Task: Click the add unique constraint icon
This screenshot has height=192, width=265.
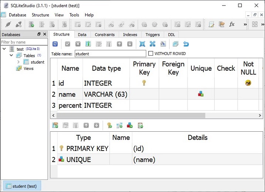Action: [x=130, y=125]
